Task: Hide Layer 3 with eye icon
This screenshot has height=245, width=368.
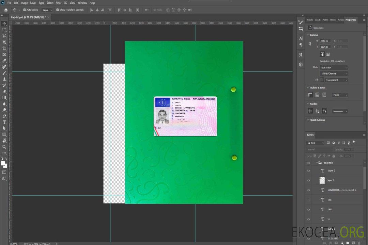Action: [x=309, y=181]
